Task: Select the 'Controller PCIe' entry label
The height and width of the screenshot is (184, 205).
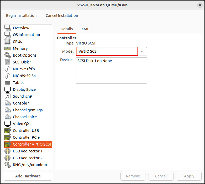Action: click(x=26, y=137)
